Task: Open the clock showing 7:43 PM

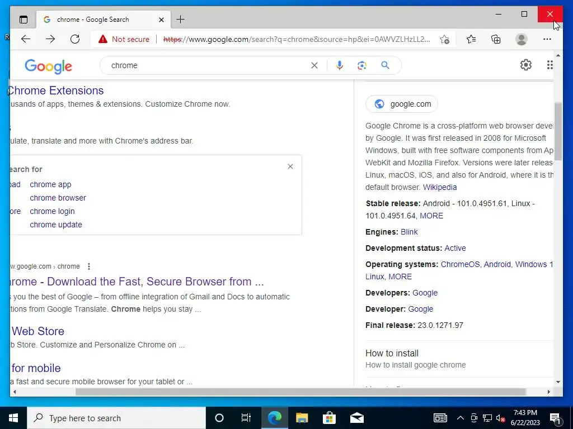Action: point(525,418)
